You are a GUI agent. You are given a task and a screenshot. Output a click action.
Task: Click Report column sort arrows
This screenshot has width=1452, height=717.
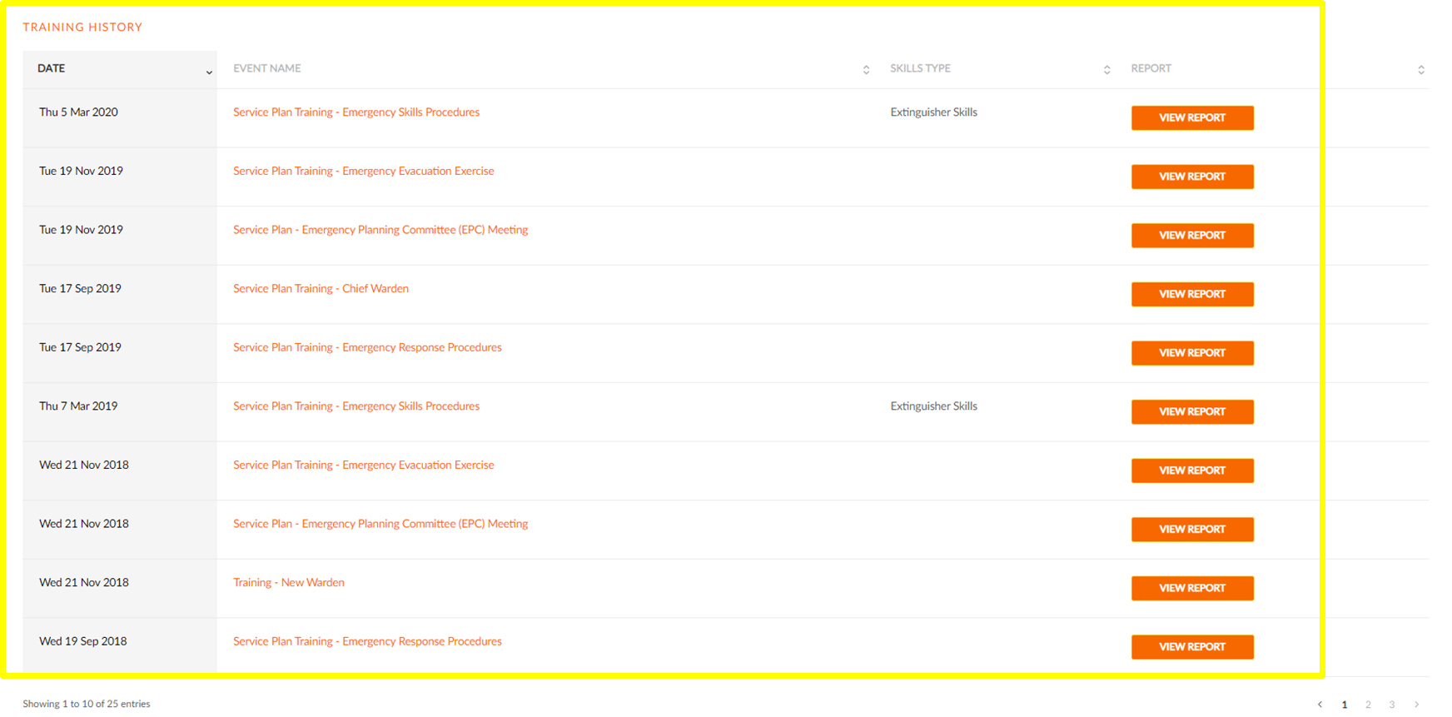(x=1420, y=70)
